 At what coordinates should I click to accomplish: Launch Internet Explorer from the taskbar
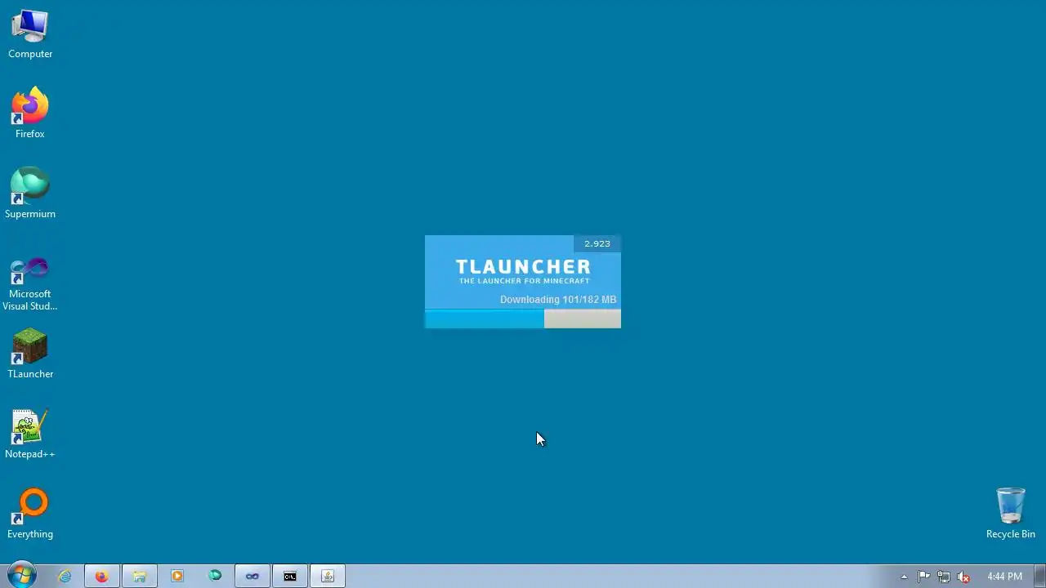(x=65, y=577)
